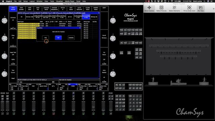This screenshot has width=215, height=121.
Task: Select the PB4 Spots Intens playback
Action: [x=43, y=87]
